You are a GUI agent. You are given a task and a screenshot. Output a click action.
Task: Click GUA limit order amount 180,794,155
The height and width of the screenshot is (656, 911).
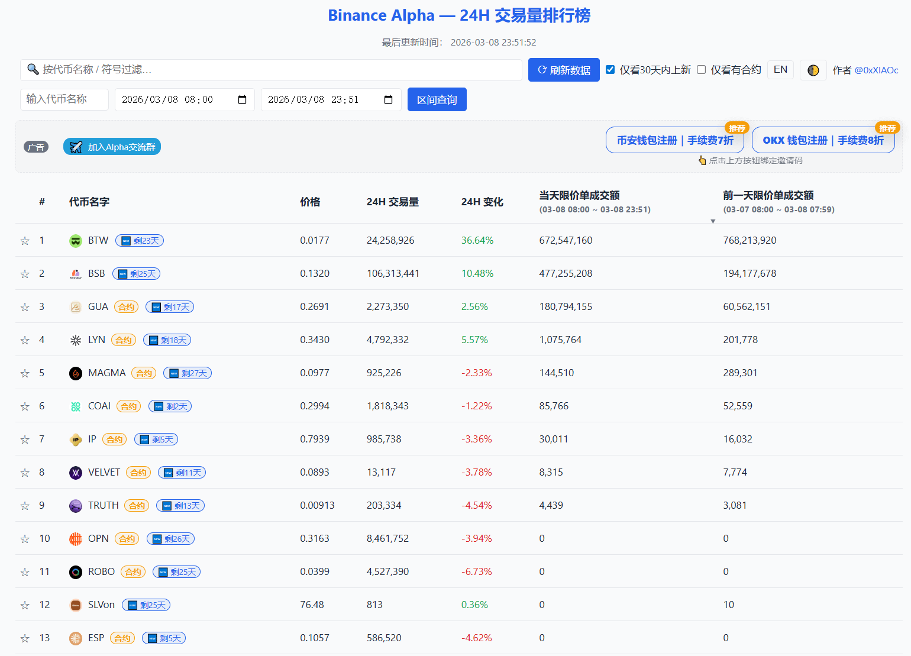566,307
